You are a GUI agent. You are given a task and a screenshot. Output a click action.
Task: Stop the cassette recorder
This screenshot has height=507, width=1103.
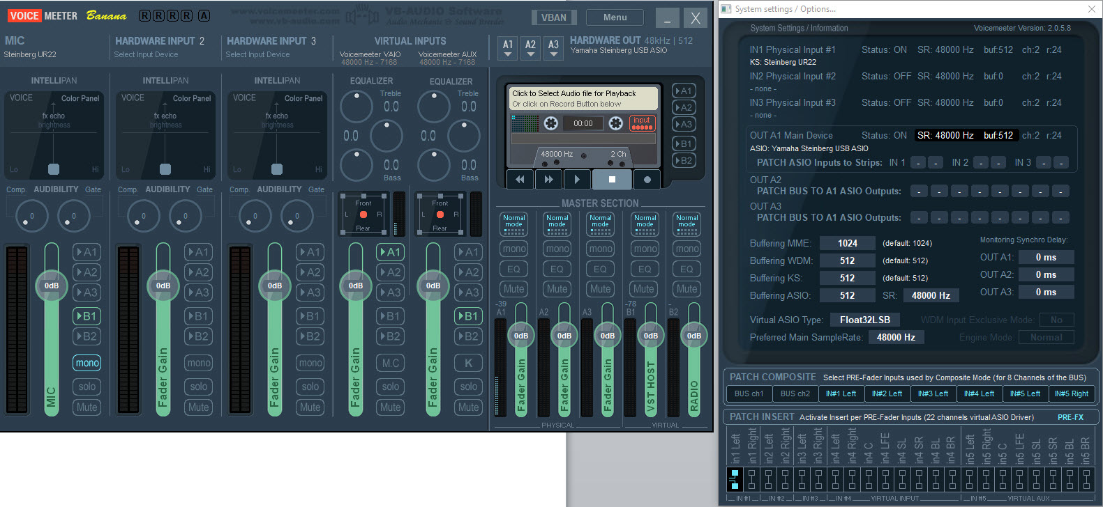click(612, 180)
